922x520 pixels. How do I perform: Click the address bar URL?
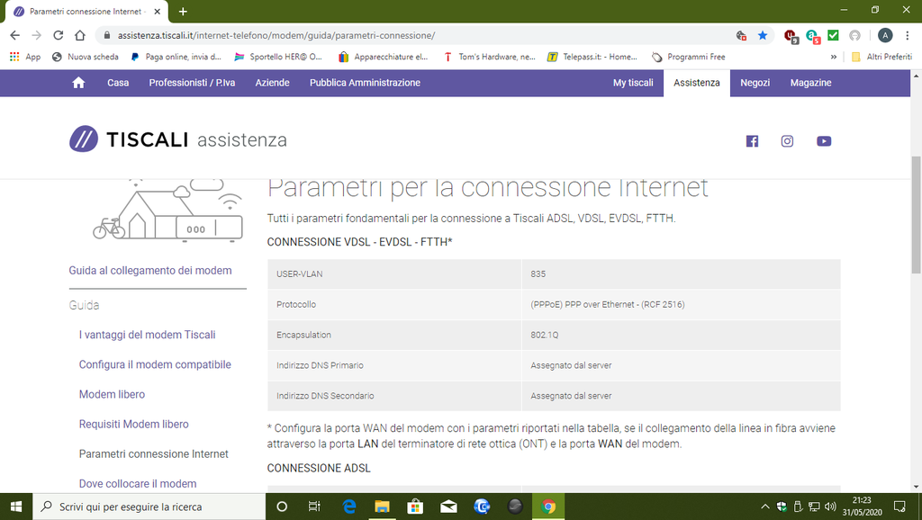point(276,35)
